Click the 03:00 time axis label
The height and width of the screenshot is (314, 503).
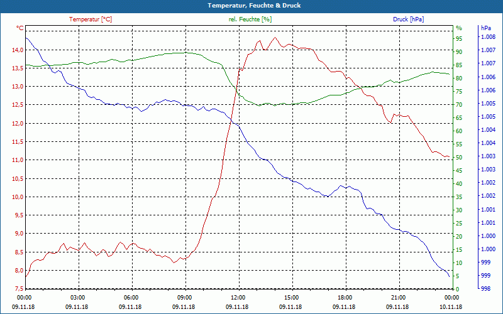[77, 297]
